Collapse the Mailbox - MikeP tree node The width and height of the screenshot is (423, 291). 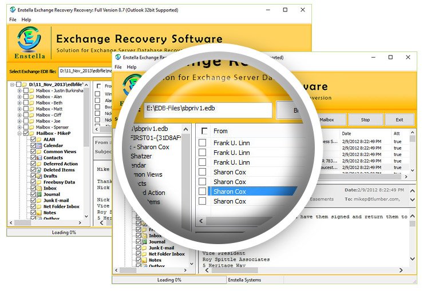pyautogui.click(x=19, y=133)
